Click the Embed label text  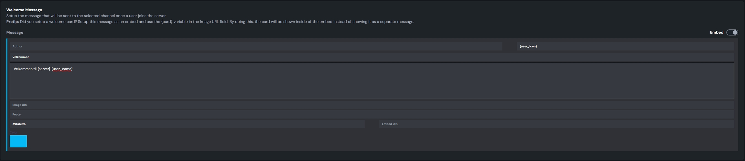(717, 32)
